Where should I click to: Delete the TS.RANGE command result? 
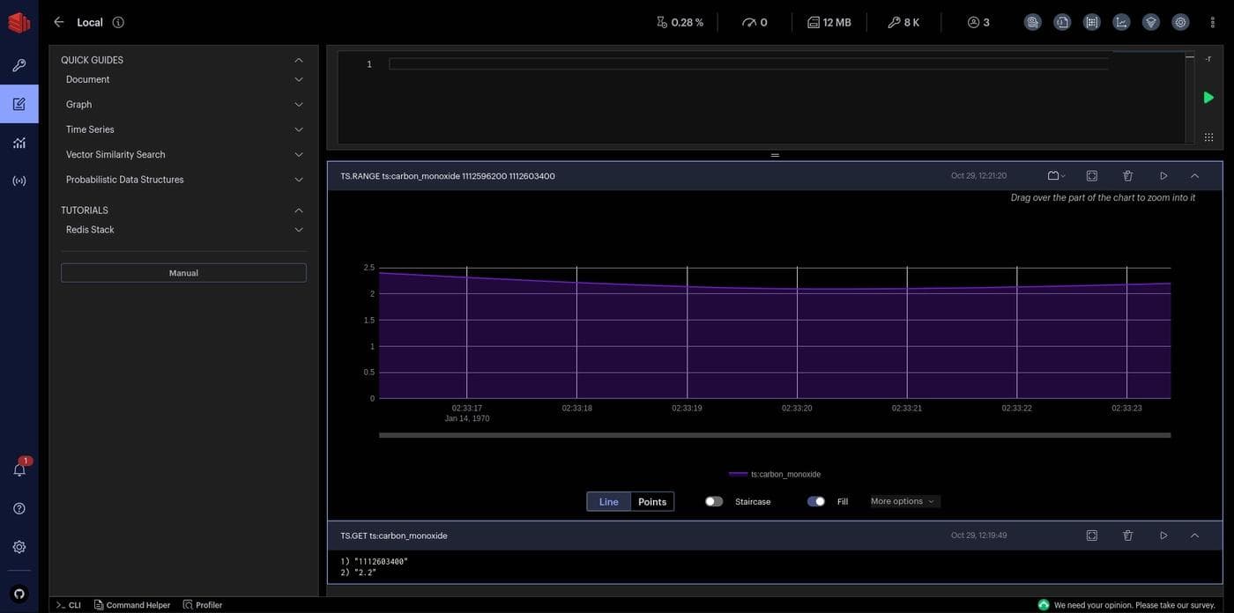1127,176
